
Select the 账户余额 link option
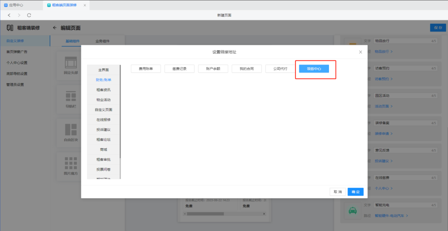tap(213, 69)
